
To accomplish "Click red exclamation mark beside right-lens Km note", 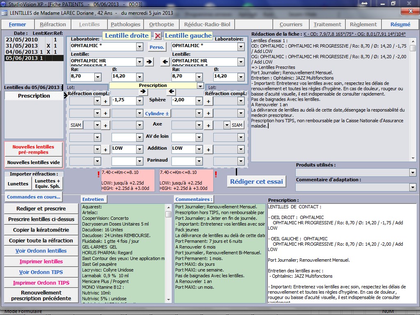I will point(99,174).
